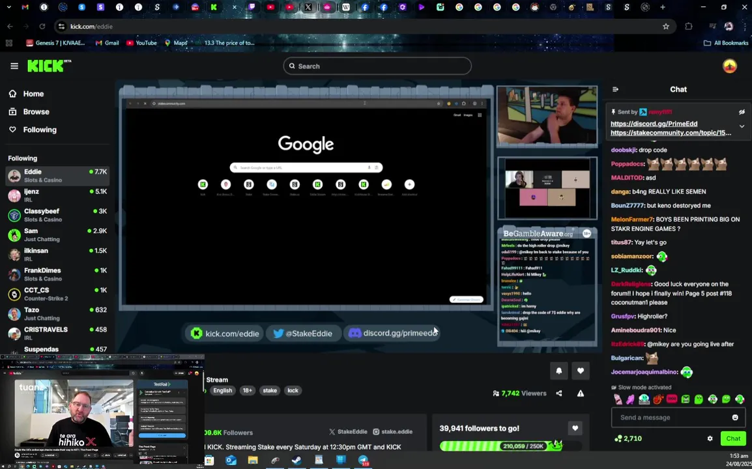Select Classybeef channel in the Following list
This screenshot has width=752, height=469.
(57, 215)
